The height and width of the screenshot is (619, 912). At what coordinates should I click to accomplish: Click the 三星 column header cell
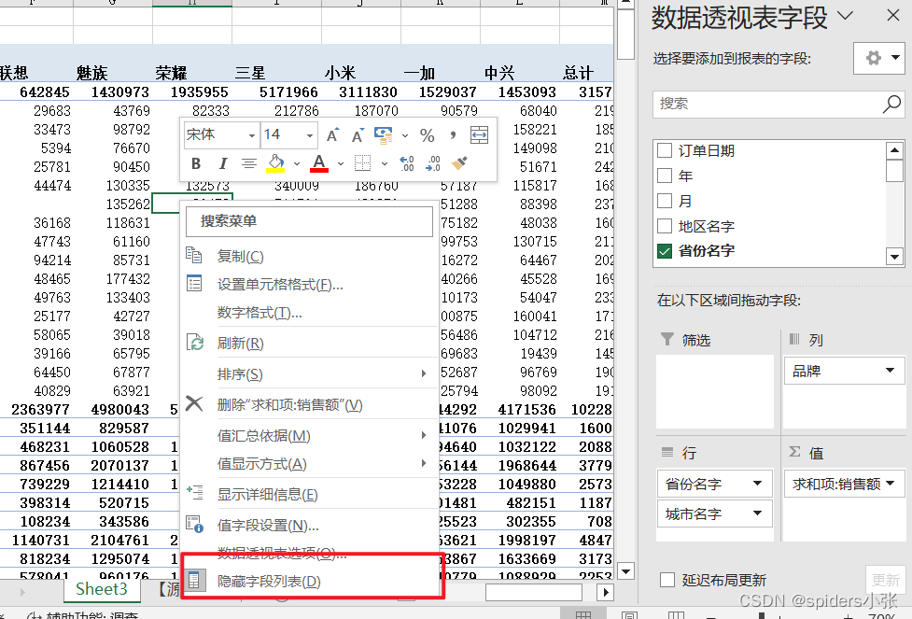pyautogui.click(x=277, y=73)
